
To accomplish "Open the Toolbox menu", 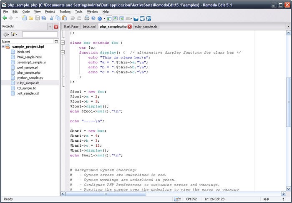I will [65, 12].
